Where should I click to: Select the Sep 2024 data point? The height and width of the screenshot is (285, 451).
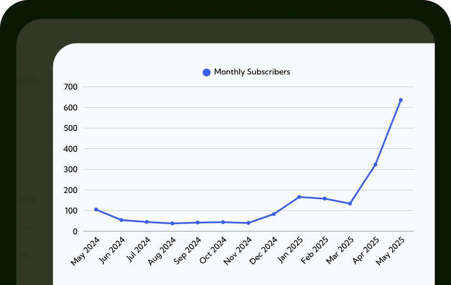[198, 222]
